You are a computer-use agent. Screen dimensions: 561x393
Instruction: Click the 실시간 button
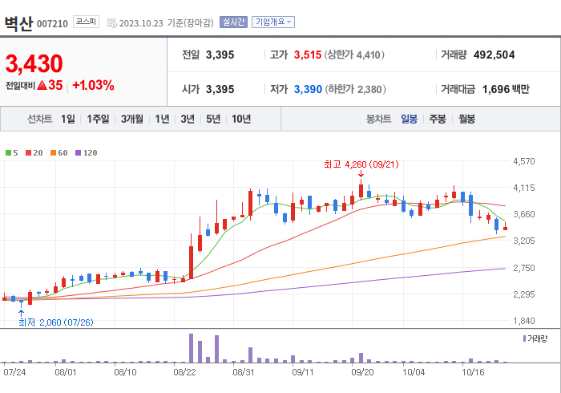pos(233,22)
